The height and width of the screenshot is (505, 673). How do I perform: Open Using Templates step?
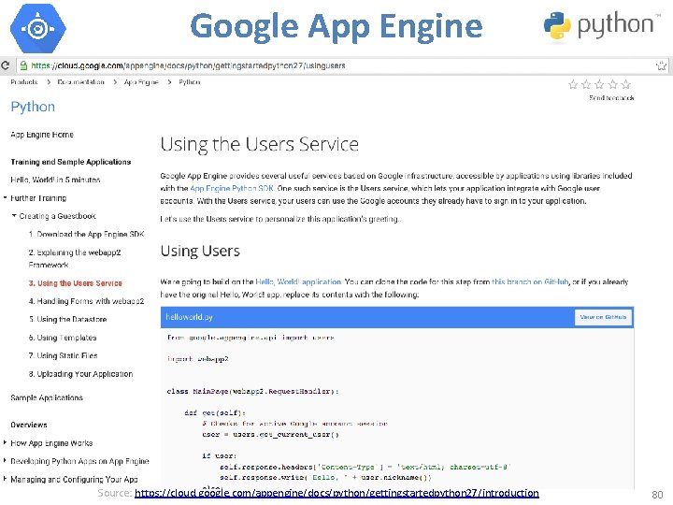point(63,338)
